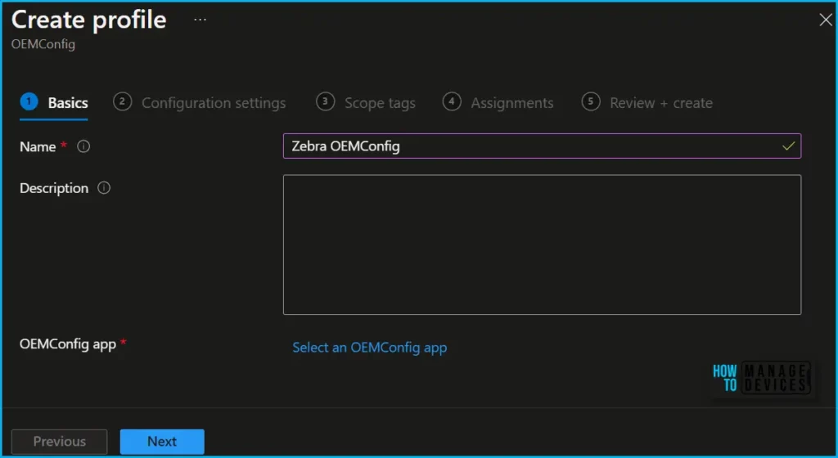Image resolution: width=838 pixels, height=458 pixels.
Task: Close the Create profile pane
Action: 825,20
